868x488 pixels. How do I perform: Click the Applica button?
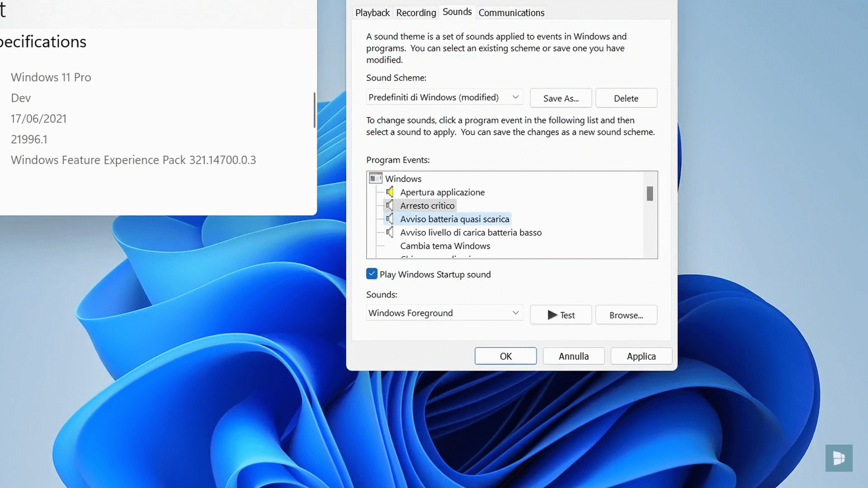641,356
